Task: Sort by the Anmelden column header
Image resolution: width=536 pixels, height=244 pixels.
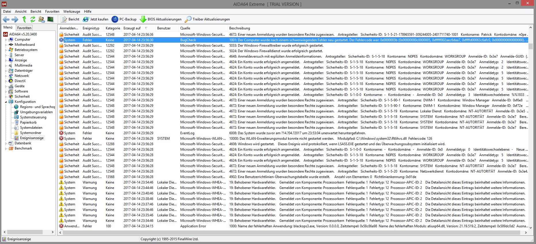Action: click(69, 28)
